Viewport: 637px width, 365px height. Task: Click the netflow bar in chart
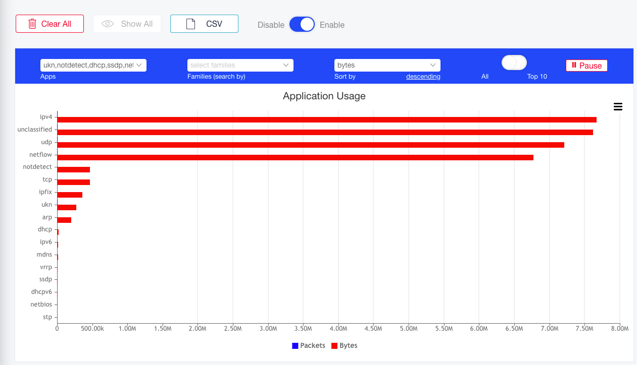(x=295, y=157)
